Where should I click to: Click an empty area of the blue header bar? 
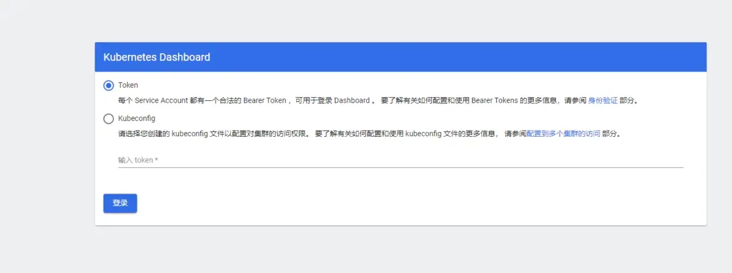(x=457, y=57)
